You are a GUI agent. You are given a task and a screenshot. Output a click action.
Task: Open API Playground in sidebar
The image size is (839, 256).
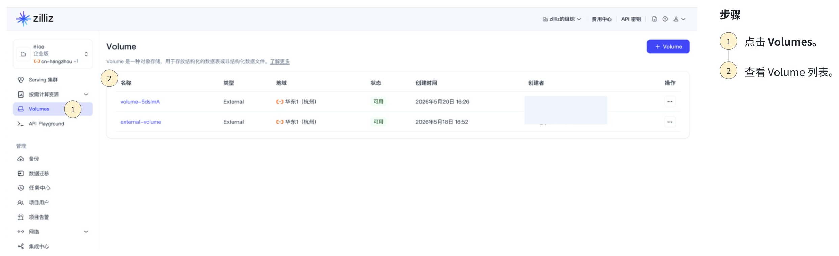tap(46, 124)
